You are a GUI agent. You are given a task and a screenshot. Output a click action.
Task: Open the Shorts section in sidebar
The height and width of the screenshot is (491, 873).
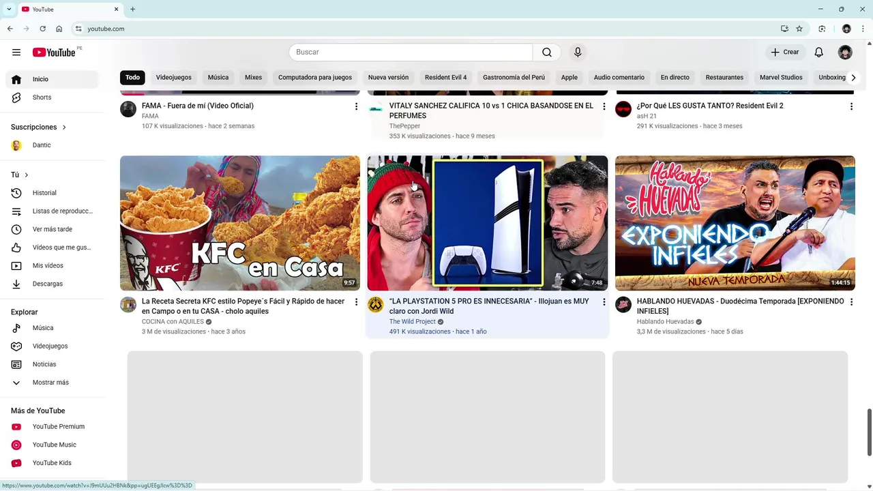click(52, 98)
